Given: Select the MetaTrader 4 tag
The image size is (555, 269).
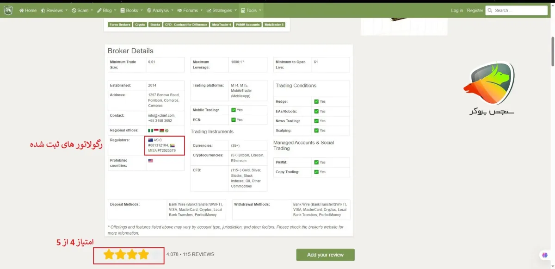Looking at the screenshot, I should point(221,25).
